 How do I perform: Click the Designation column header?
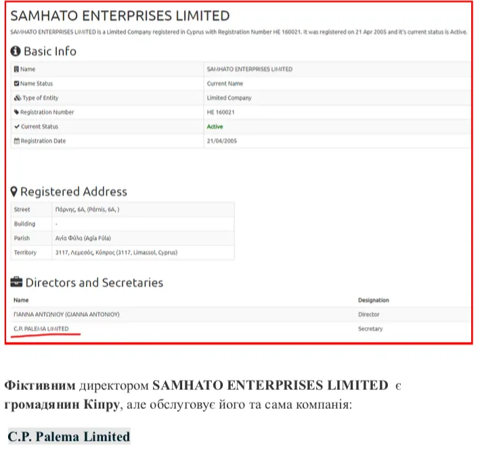(x=374, y=301)
